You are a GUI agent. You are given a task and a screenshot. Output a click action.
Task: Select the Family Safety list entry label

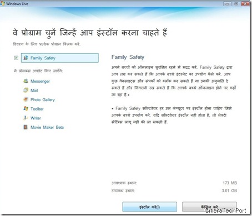pyautogui.click(x=43, y=58)
